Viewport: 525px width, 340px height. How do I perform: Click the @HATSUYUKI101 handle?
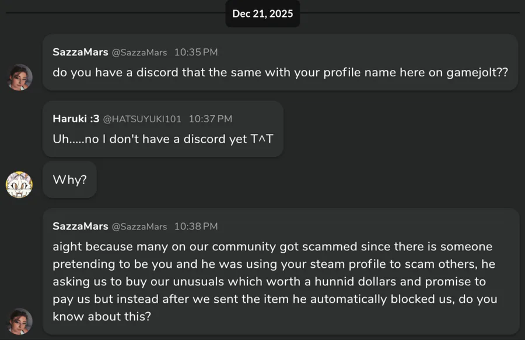(x=142, y=119)
